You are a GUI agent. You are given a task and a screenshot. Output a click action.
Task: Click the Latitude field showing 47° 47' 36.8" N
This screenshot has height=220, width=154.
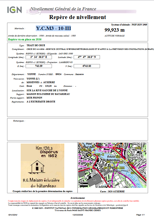pos(87,57)
